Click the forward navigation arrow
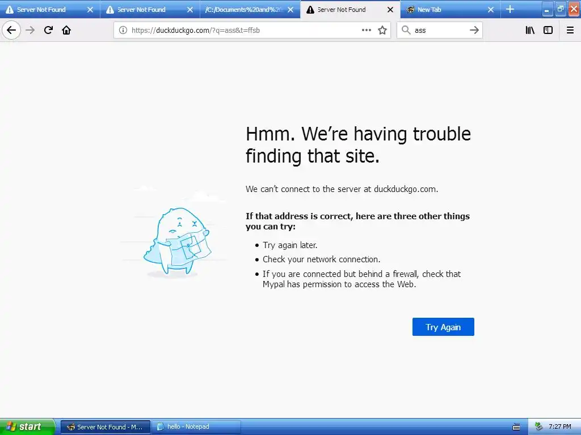Viewport: 581px width, 435px height. [x=30, y=30]
